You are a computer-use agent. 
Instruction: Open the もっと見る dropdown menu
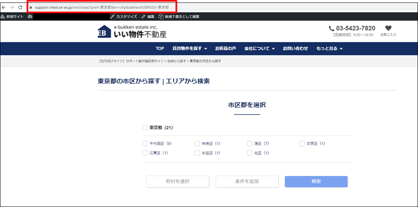[x=329, y=49]
